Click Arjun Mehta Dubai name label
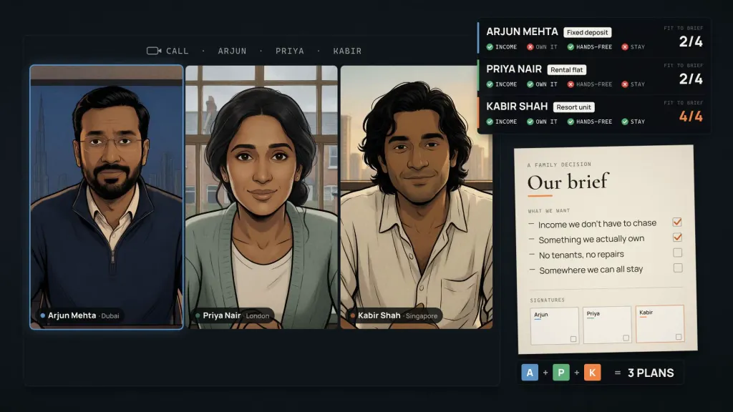This screenshot has width=733, height=412. click(80, 315)
